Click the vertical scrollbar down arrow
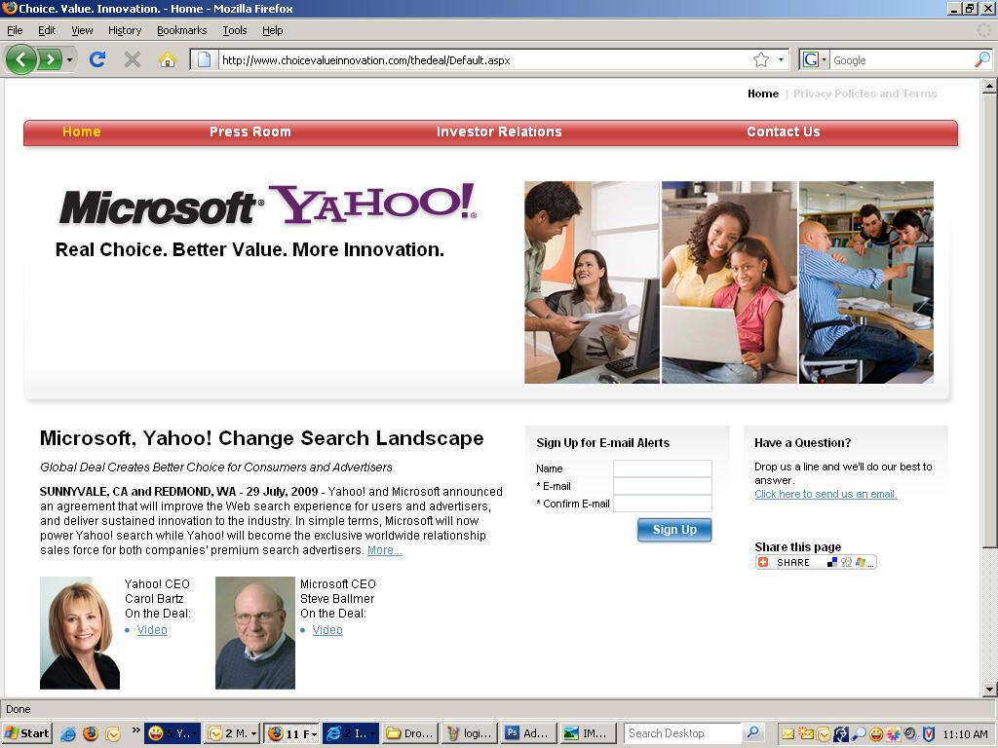998x748 pixels. pyautogui.click(x=989, y=690)
